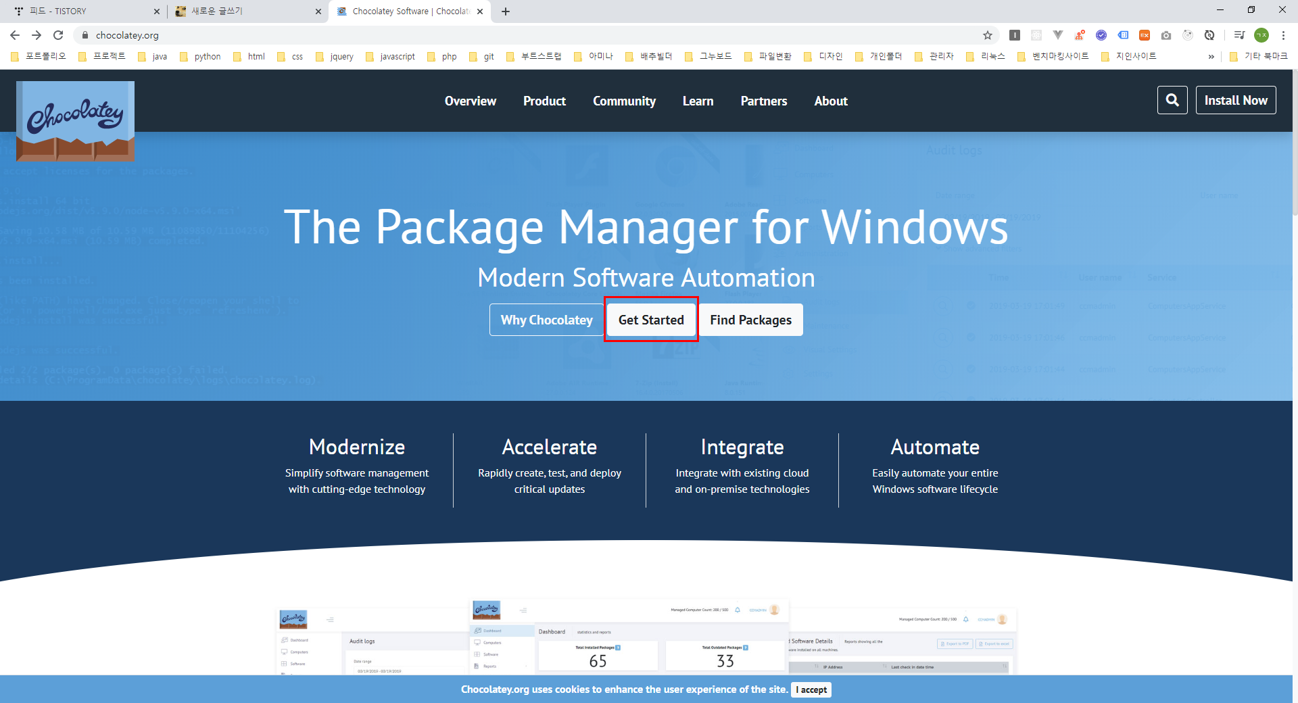This screenshot has width=1298, height=703.
Task: Open the 벤치마킹사이트 bookmark folder
Action: [1053, 57]
